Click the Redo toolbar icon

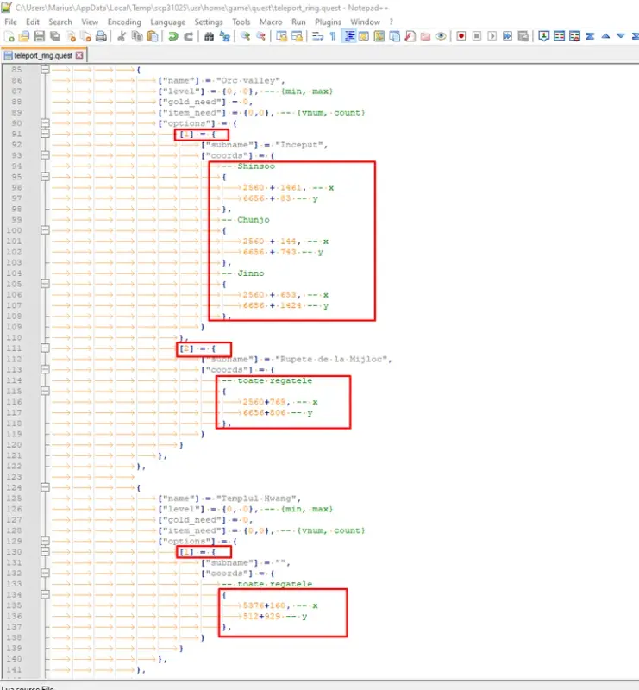[188, 36]
